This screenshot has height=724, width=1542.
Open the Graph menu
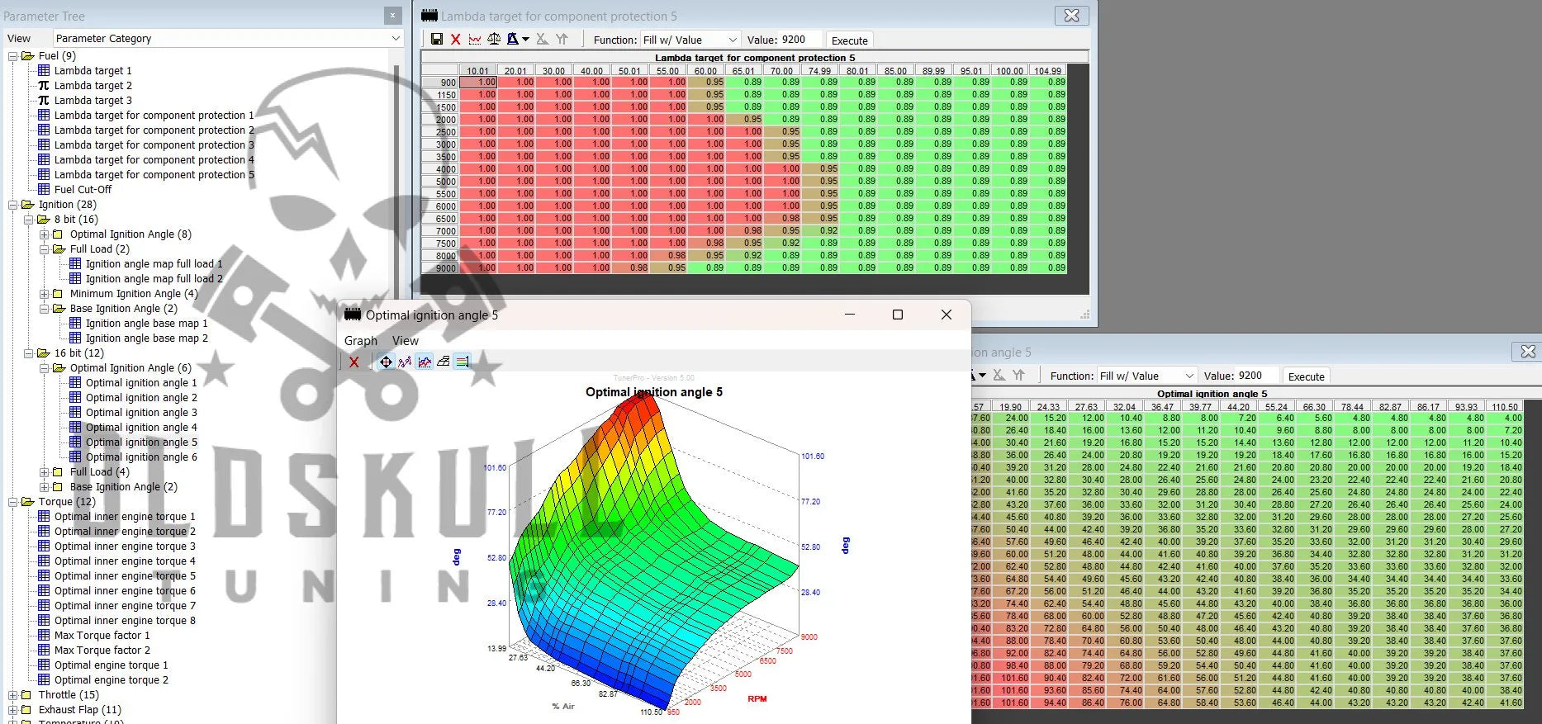point(360,340)
